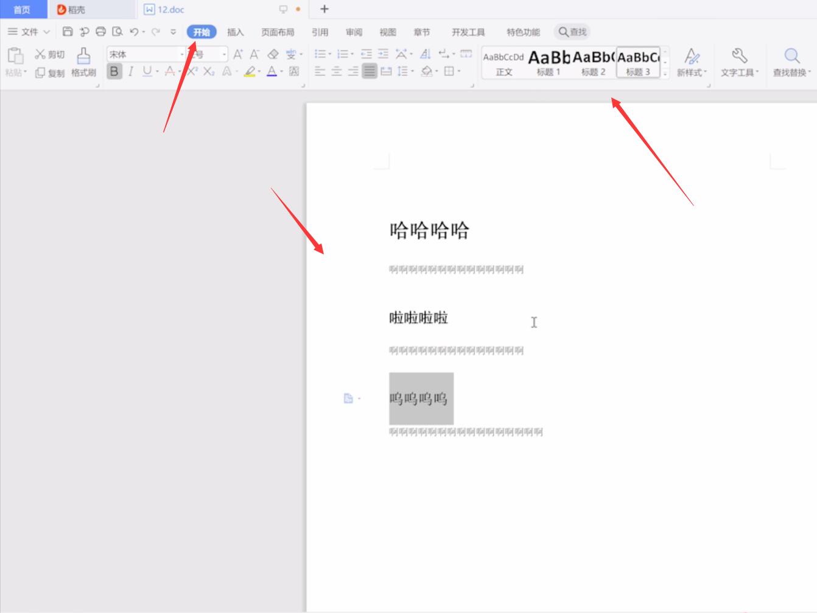Apply 正文 style
The image size is (817, 613).
[503, 63]
